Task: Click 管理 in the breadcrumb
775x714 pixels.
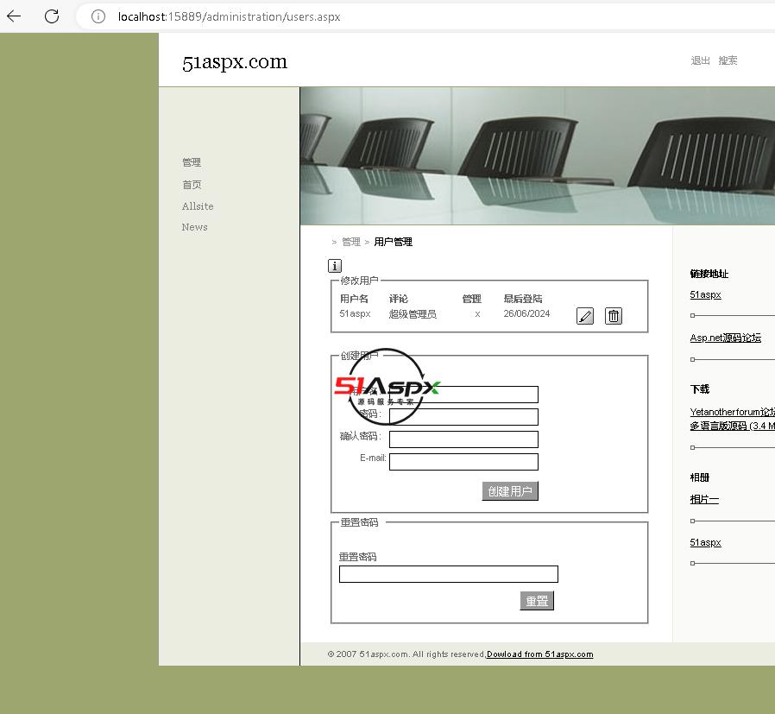Action: tap(351, 242)
